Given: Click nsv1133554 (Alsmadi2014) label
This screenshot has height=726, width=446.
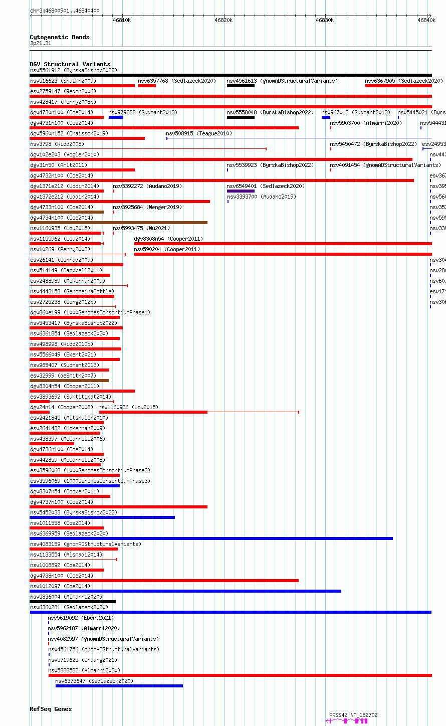Looking at the screenshot, I should pyautogui.click(x=66, y=555).
